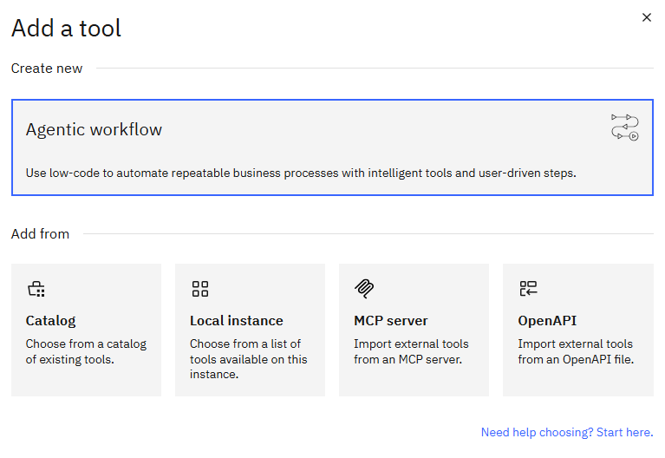Click the Agentic workflow flow diagram icon

click(624, 127)
